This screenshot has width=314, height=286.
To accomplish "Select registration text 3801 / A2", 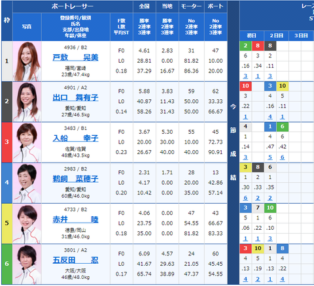I will pyautogui.click(x=75, y=250).
